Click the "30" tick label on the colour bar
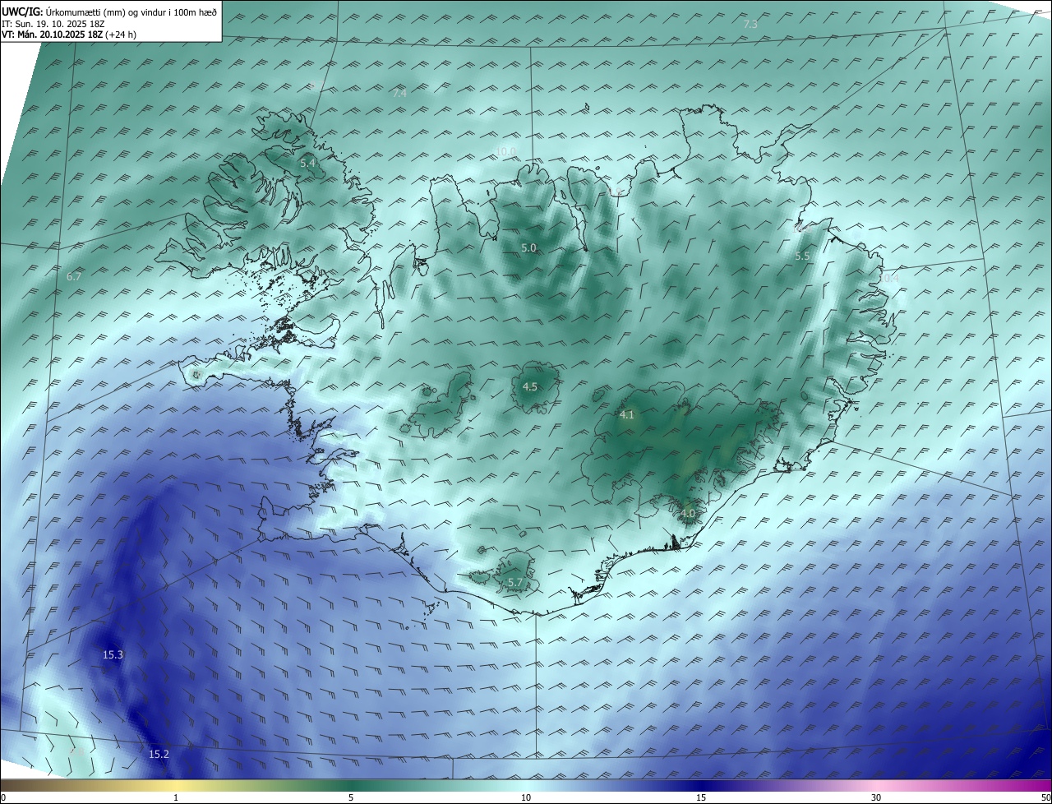The image size is (1052, 804). [876, 797]
